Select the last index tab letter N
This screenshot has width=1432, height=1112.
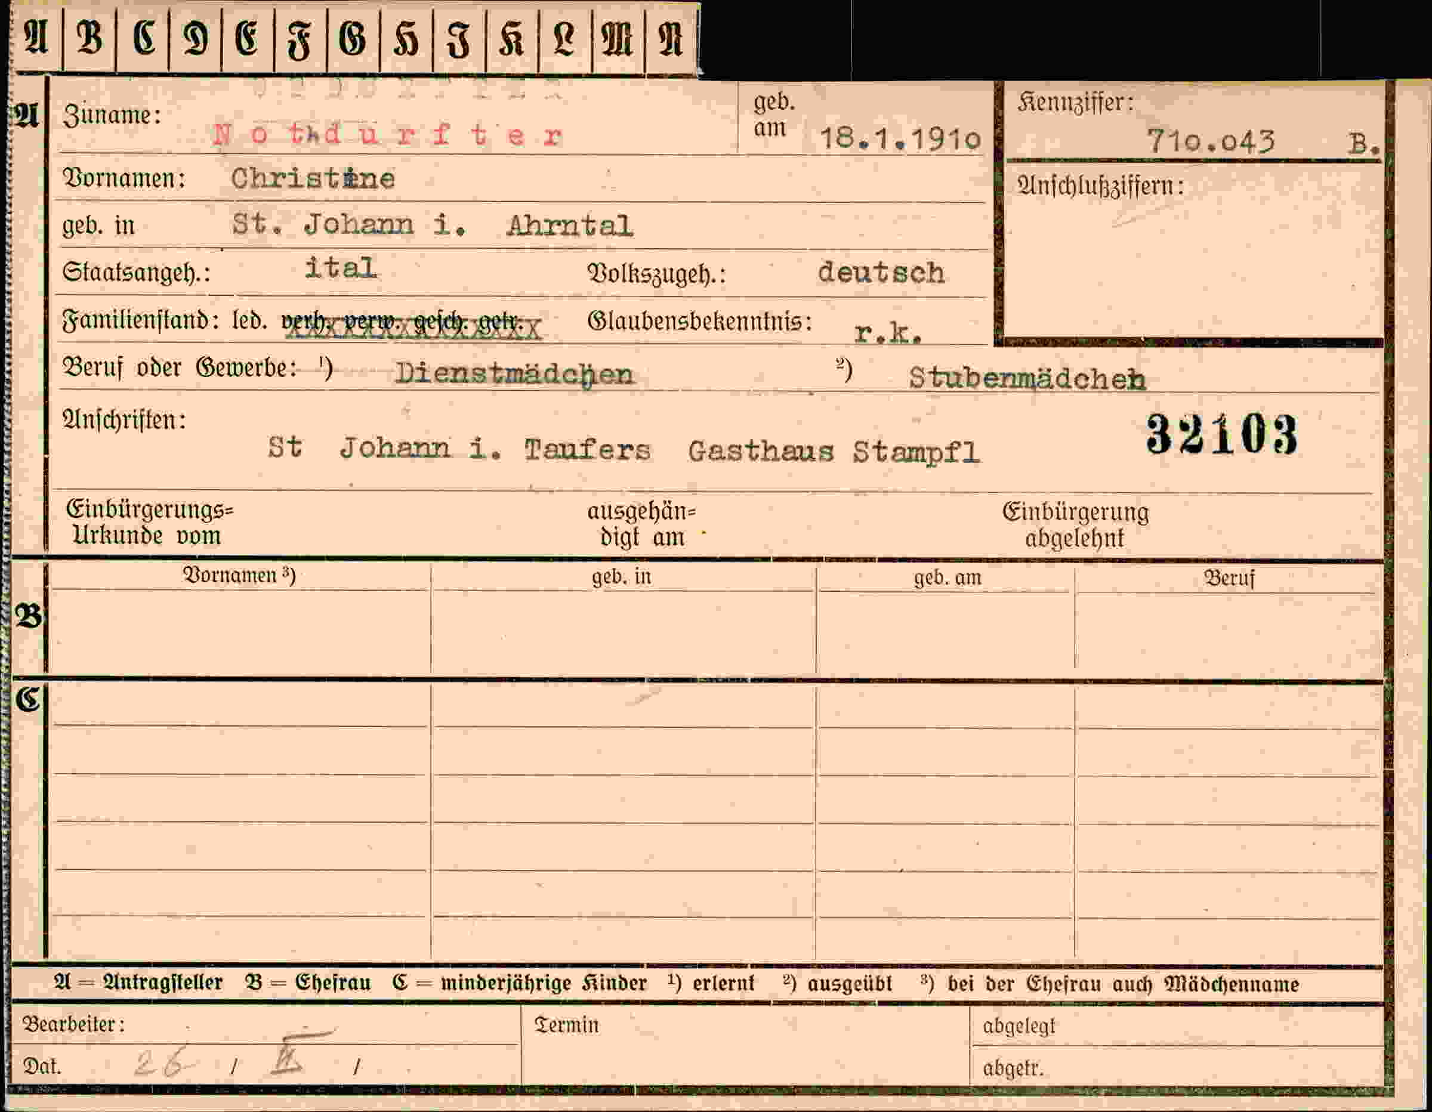click(670, 38)
